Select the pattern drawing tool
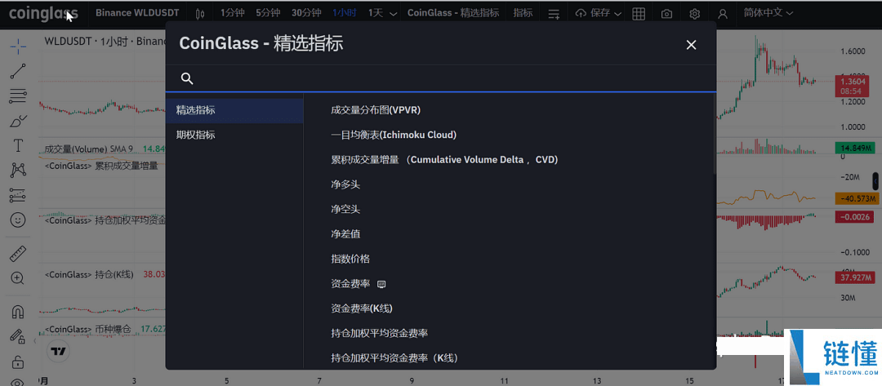Viewport: 882px width, 386px height. pos(18,171)
